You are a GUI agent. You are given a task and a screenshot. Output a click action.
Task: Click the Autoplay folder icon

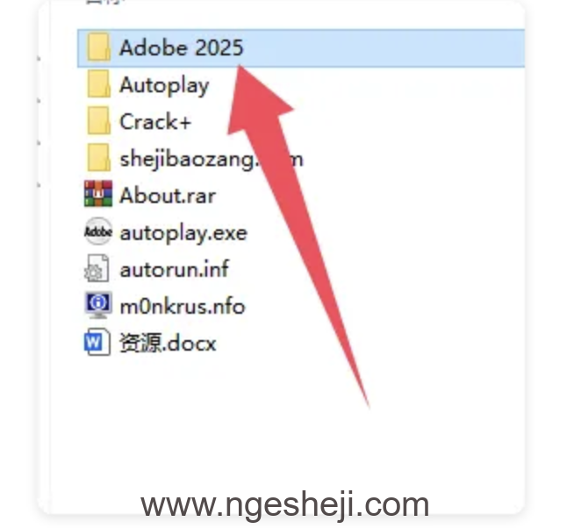(x=98, y=84)
